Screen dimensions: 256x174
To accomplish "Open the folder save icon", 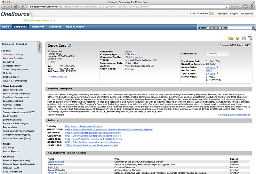I will (230, 38).
